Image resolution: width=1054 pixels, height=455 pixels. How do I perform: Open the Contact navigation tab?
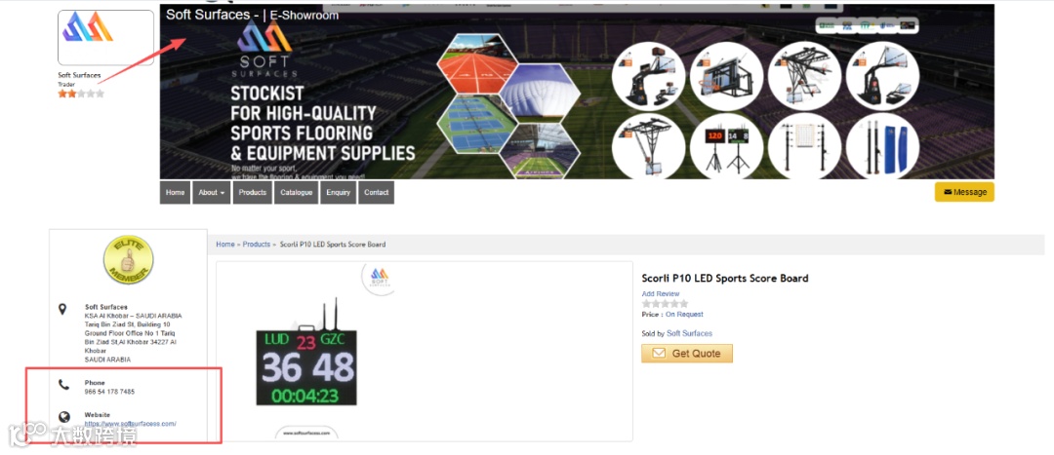(377, 192)
